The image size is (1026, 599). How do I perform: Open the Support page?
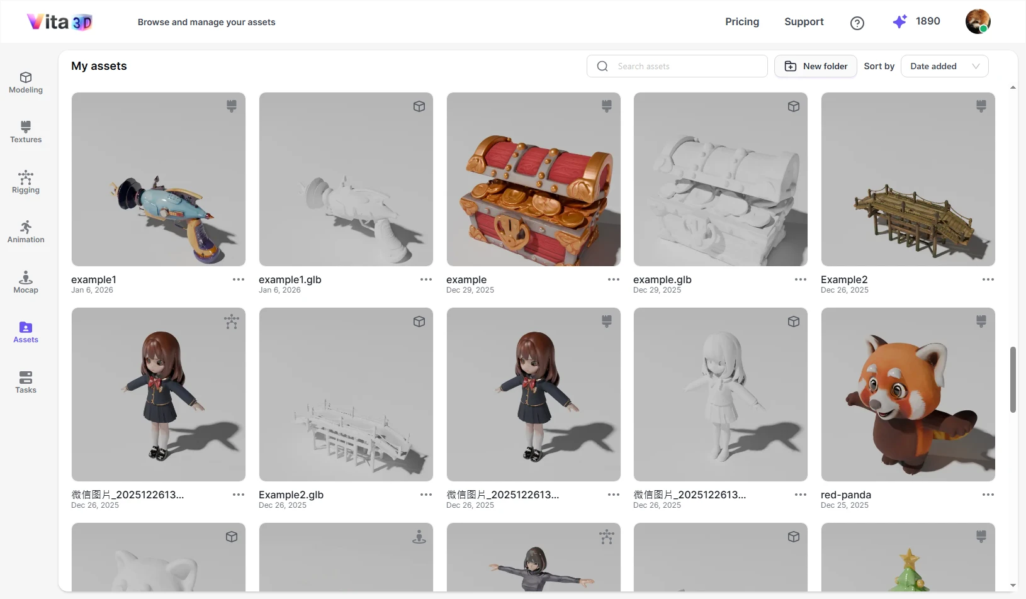pos(803,21)
